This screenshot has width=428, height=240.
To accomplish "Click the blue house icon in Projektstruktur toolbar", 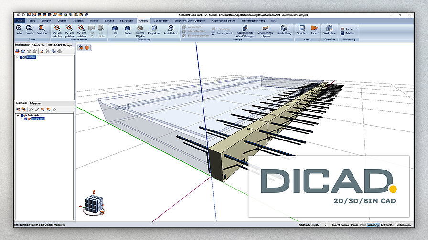I will click(23, 51).
